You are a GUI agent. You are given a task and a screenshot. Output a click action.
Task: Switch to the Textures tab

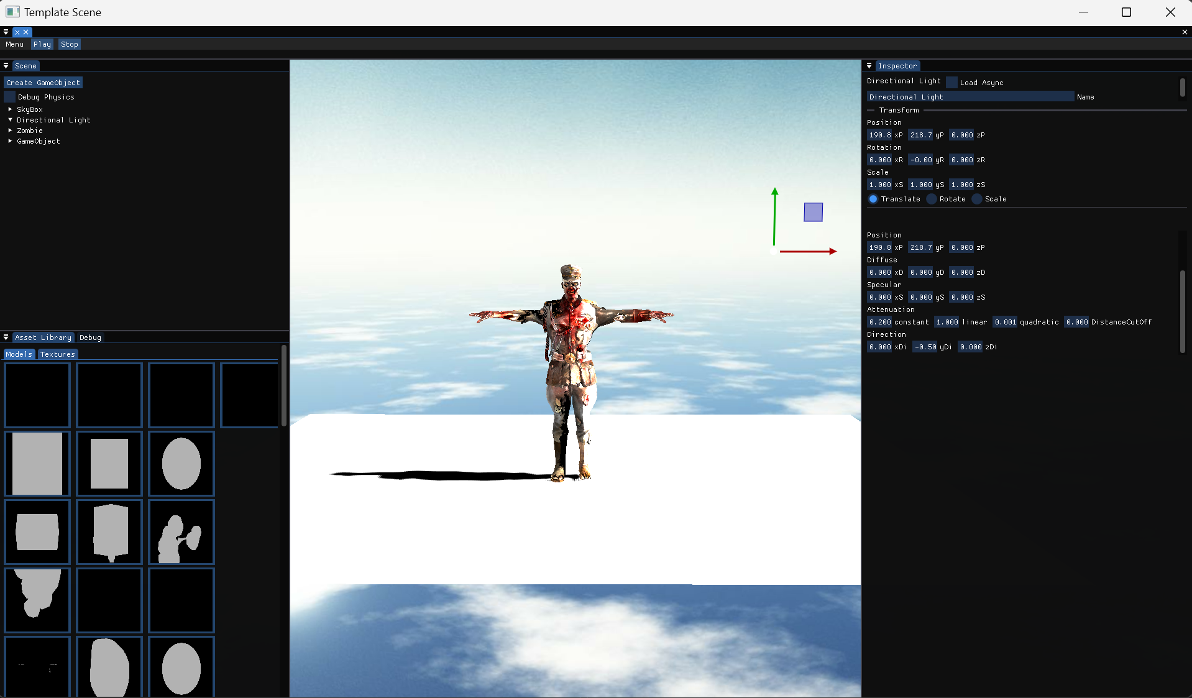[57, 354]
